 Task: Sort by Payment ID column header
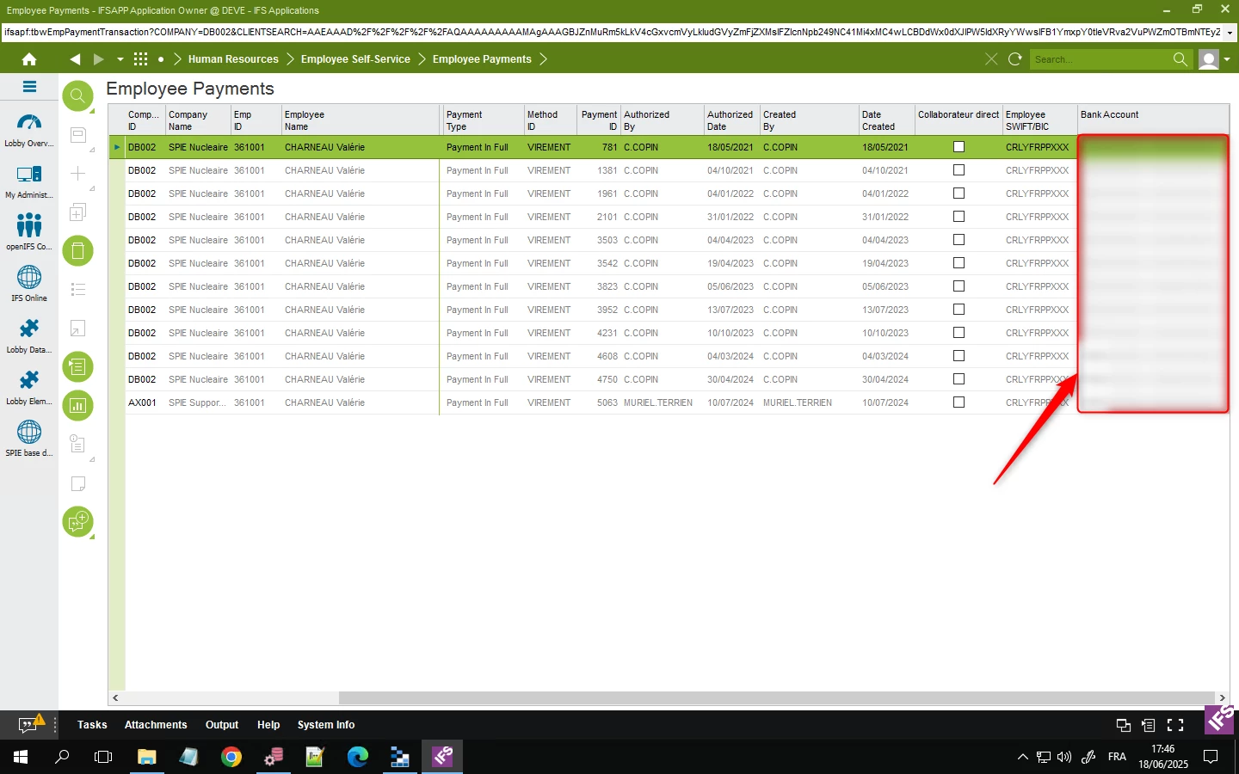click(597, 120)
